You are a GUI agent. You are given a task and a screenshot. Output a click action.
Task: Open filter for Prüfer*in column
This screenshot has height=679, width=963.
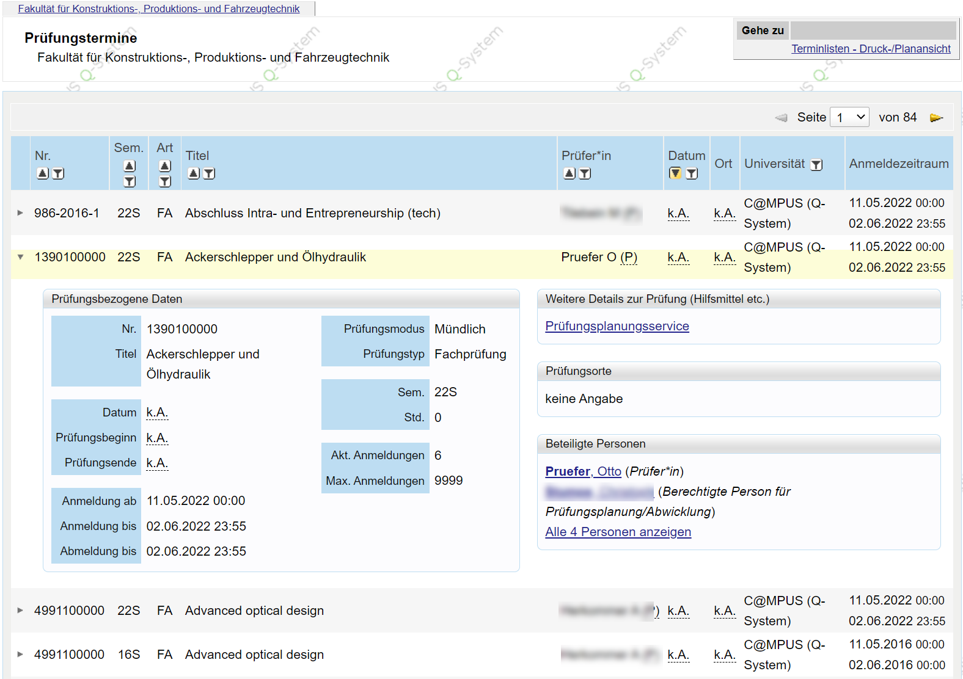pos(585,173)
